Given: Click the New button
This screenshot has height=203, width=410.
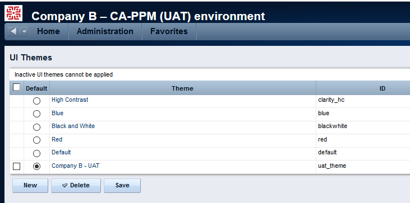Looking at the screenshot, I should [x=30, y=186].
